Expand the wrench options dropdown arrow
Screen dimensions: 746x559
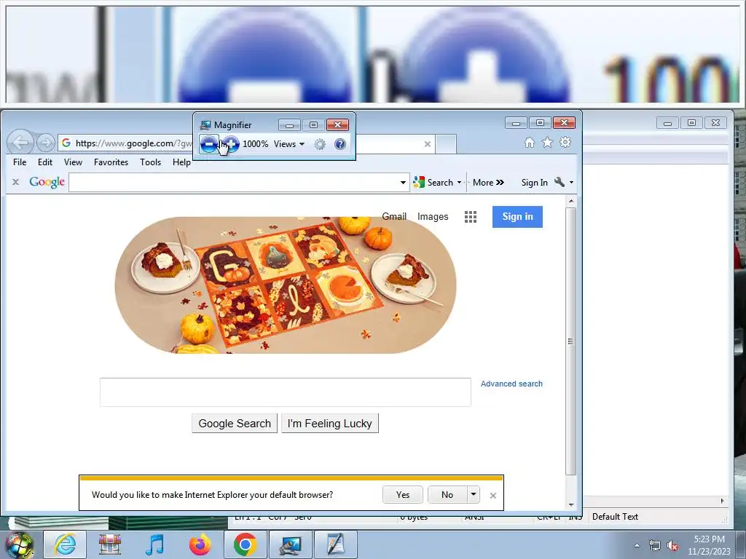pos(571,183)
